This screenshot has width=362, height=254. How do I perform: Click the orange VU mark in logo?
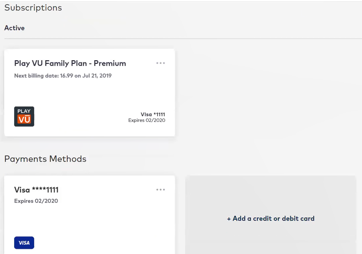tap(24, 119)
